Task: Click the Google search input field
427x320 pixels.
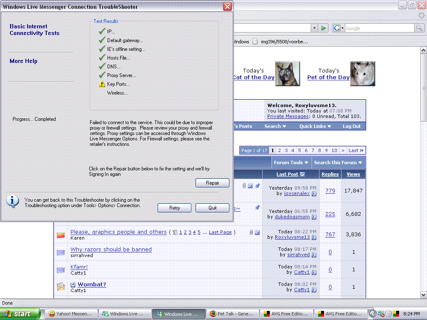Action: 379,28
